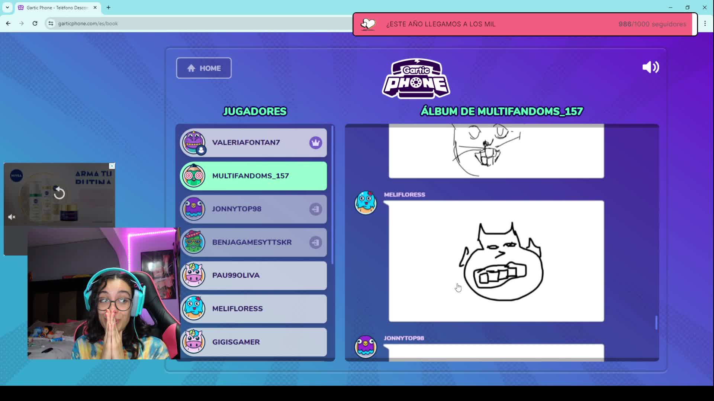Click the players list scrollbar
Image resolution: width=714 pixels, height=401 pixels.
[x=332, y=195]
